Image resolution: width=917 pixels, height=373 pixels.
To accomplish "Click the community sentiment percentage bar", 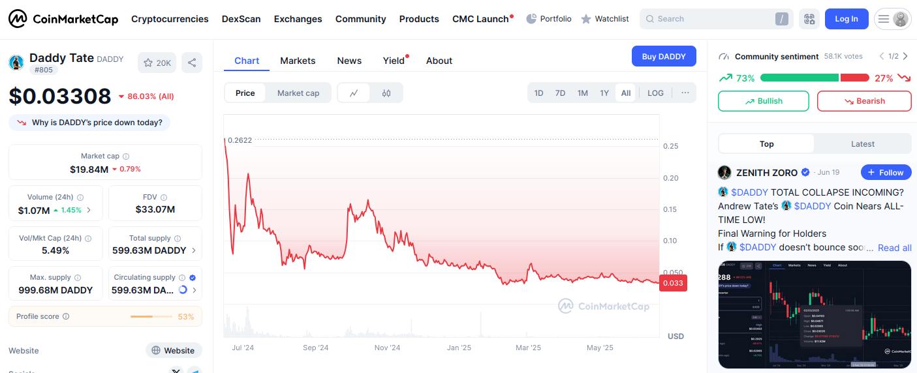I will click(x=814, y=78).
